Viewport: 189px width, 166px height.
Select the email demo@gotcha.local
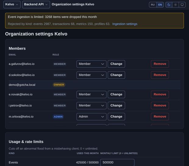(x=22, y=85)
